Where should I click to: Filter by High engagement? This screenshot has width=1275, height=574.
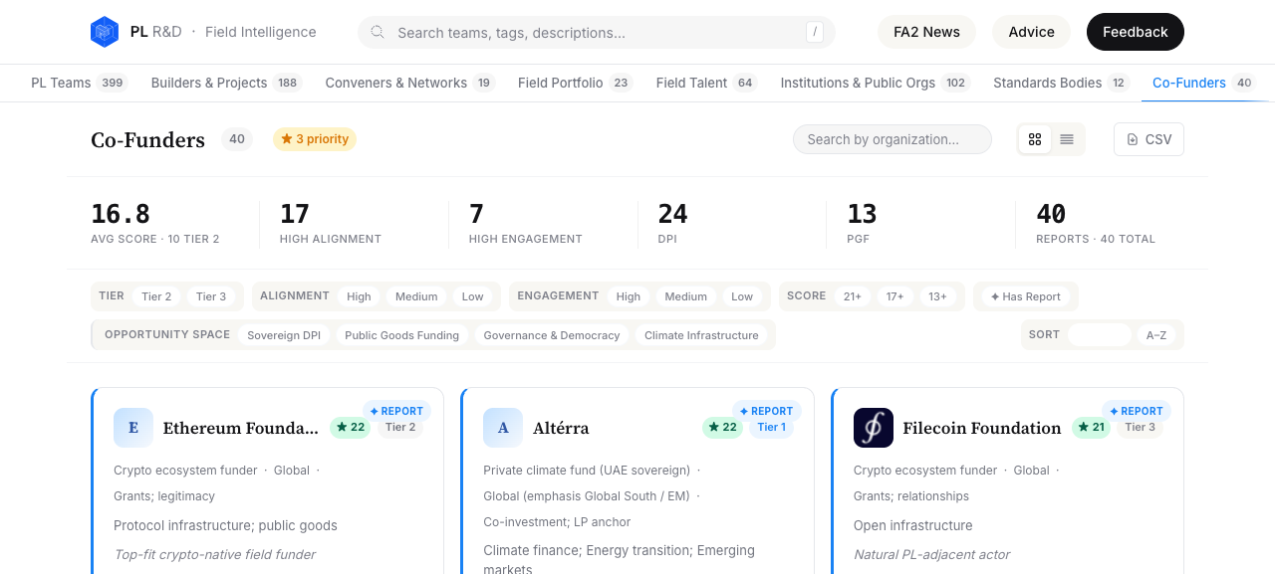[629, 296]
